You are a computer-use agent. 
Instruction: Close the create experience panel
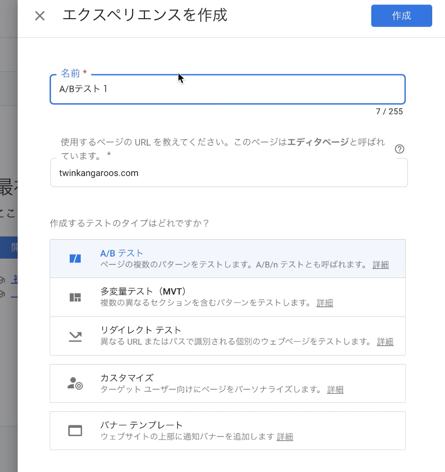coord(40,16)
